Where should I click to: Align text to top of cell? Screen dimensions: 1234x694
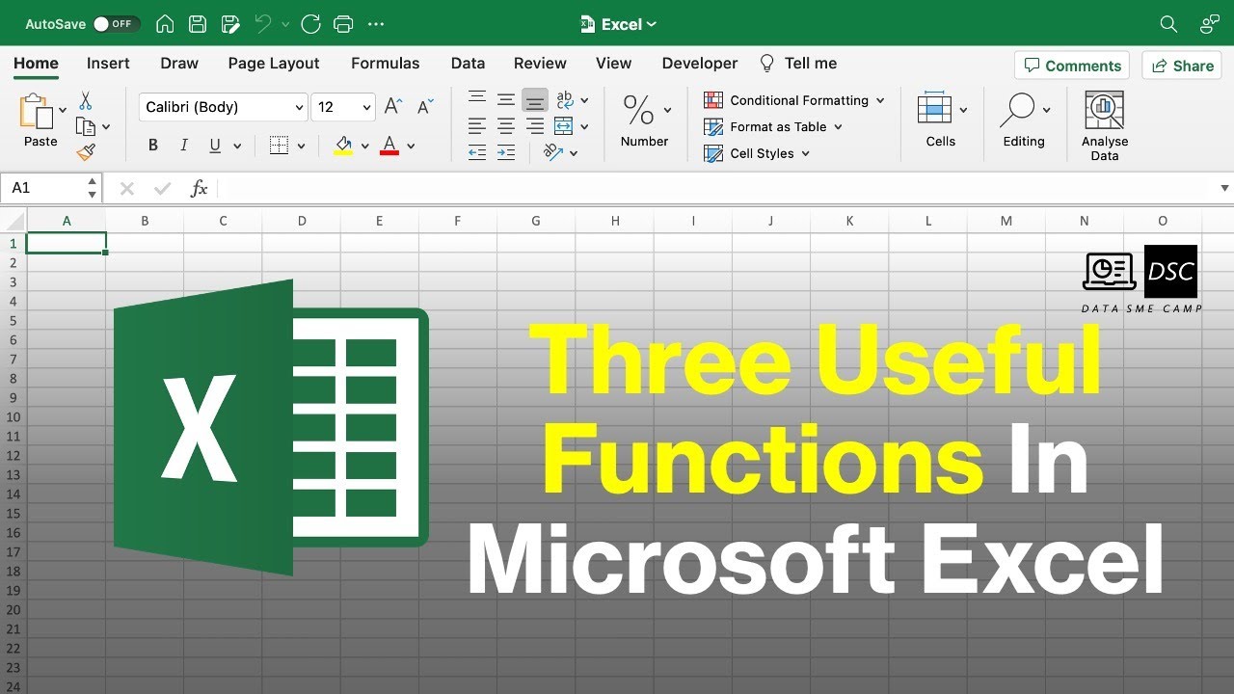[x=476, y=99]
